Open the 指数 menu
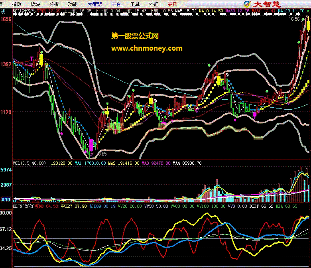Image resolution: width=311 pixels, height=268 pixels. click(x=16, y=4)
